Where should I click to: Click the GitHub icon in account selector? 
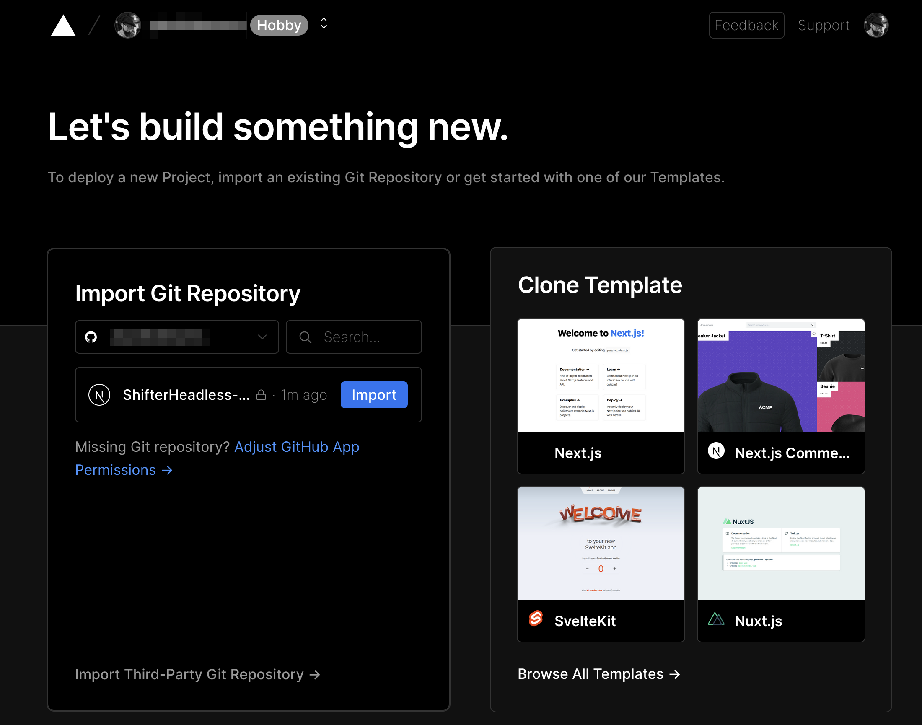click(x=91, y=337)
